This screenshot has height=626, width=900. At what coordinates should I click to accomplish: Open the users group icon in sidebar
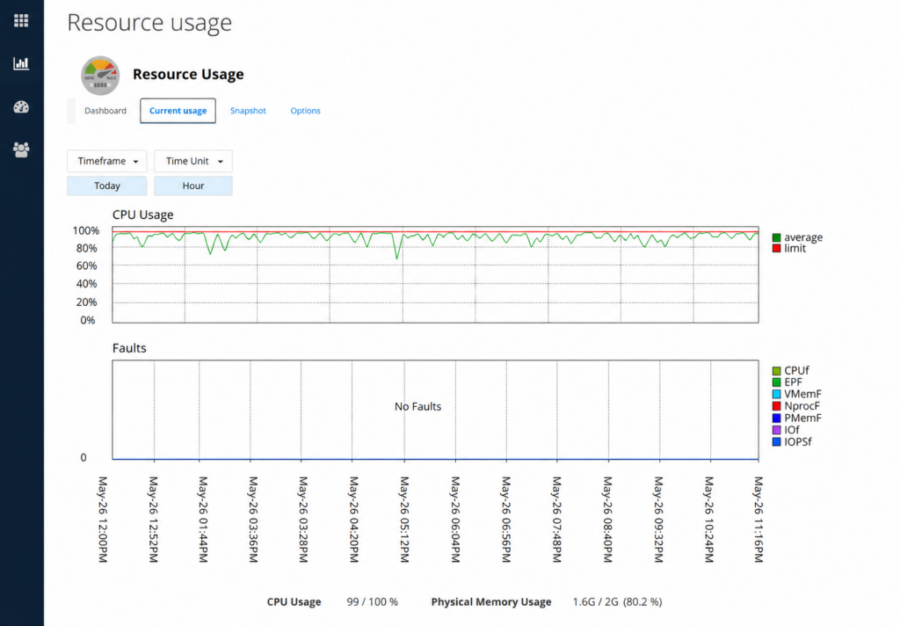tap(21, 149)
